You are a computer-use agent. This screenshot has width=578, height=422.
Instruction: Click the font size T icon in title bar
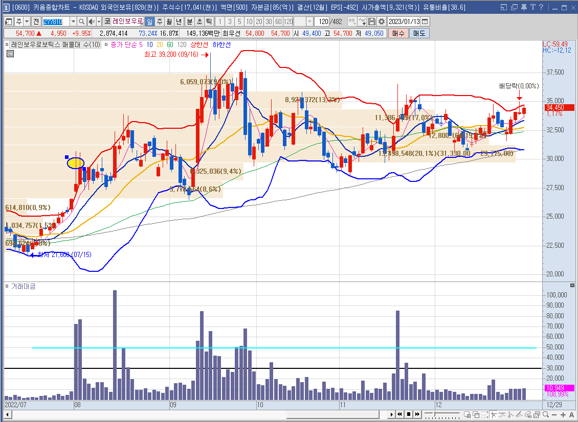coord(532,7)
